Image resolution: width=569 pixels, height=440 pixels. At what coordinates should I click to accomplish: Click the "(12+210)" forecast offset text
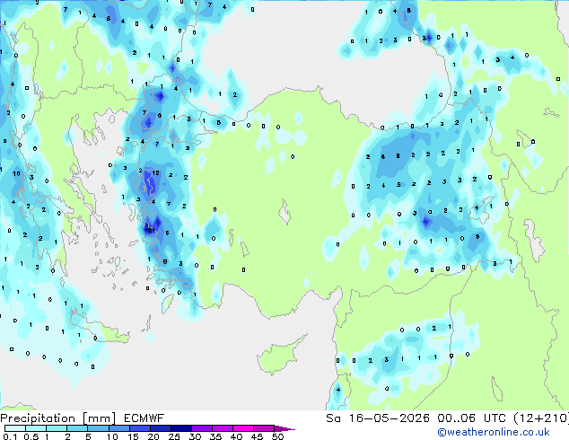[541, 418]
